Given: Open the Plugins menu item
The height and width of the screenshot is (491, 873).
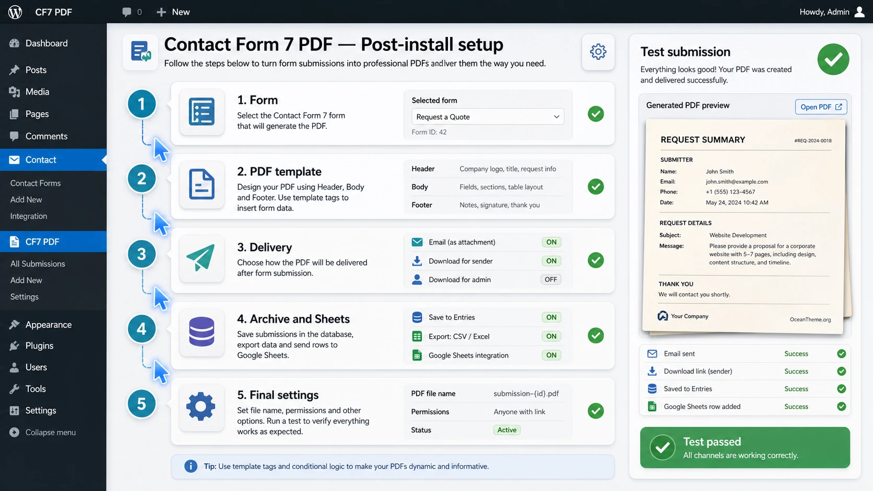Looking at the screenshot, I should pyautogui.click(x=53, y=345).
